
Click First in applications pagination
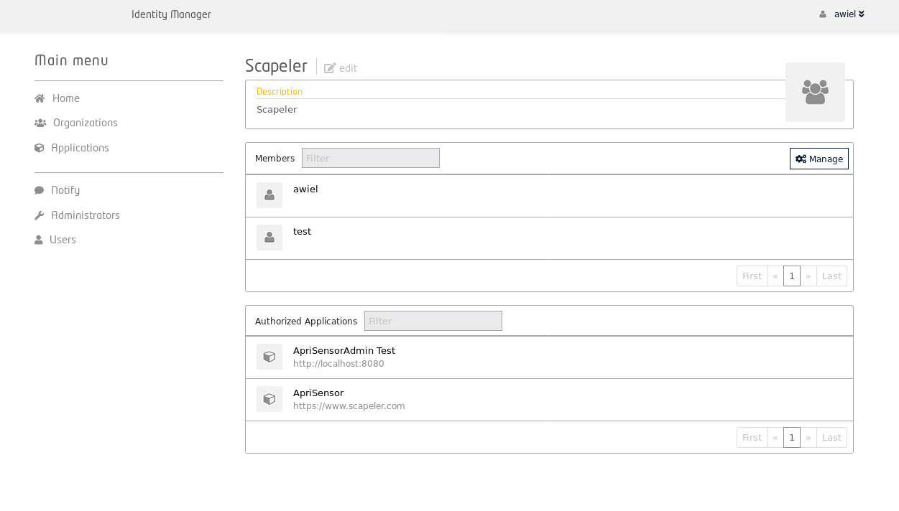tap(752, 438)
